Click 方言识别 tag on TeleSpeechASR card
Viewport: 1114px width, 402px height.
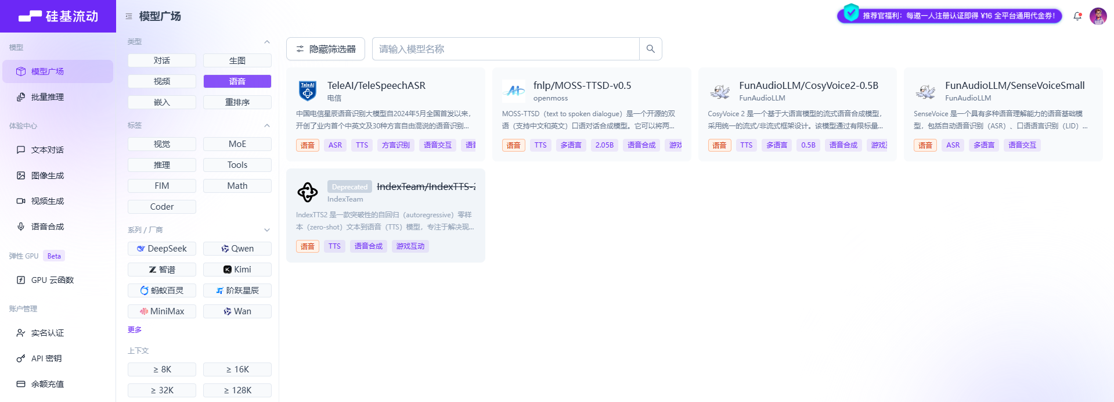pos(396,145)
